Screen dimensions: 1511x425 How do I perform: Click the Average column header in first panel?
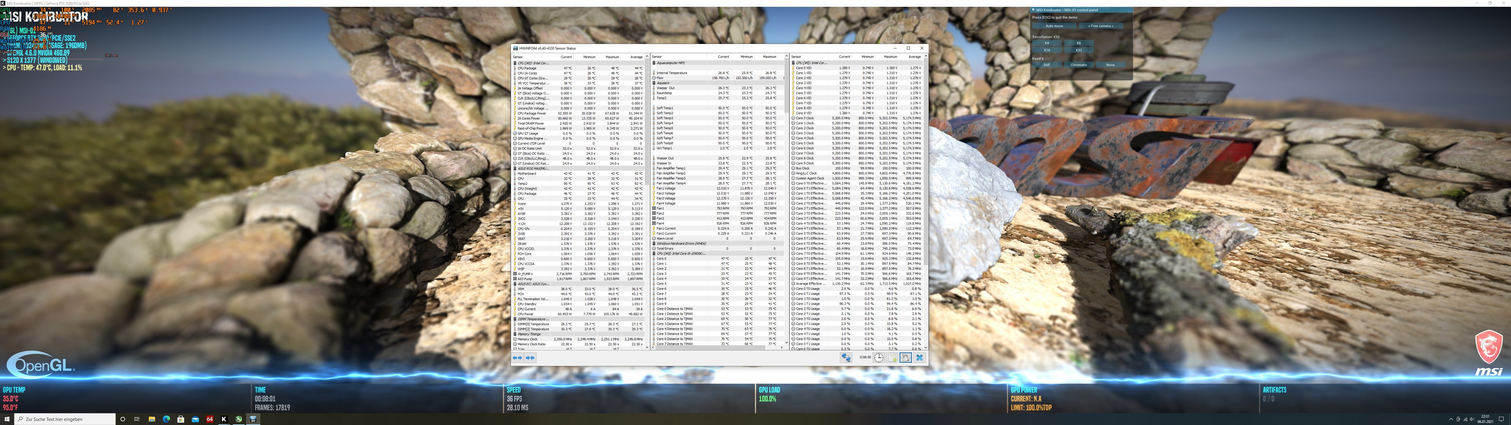tap(636, 57)
